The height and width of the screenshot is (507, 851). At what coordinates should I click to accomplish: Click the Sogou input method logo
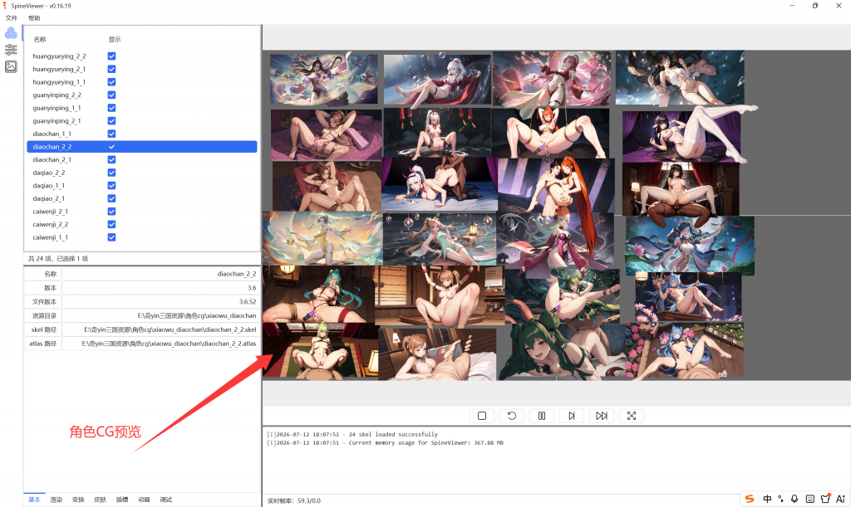(750, 499)
